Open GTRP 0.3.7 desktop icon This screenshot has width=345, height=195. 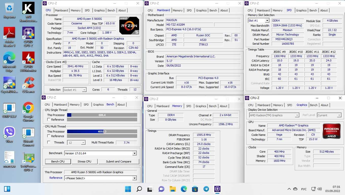pos(9,110)
